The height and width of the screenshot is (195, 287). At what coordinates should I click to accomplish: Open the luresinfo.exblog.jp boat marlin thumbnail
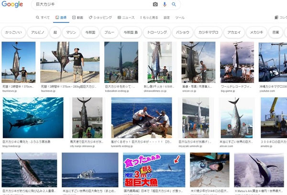coord(142,118)
